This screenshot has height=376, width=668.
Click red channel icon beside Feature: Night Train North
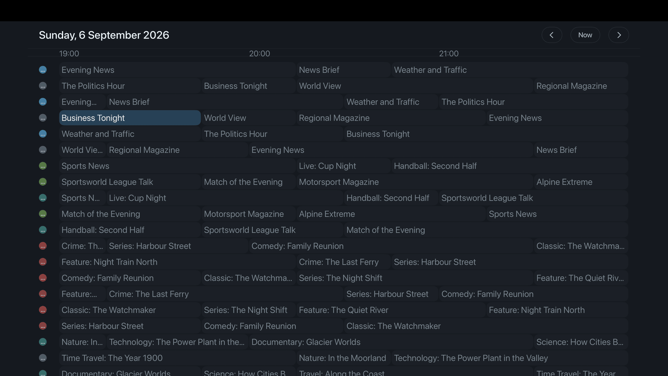[43, 262]
